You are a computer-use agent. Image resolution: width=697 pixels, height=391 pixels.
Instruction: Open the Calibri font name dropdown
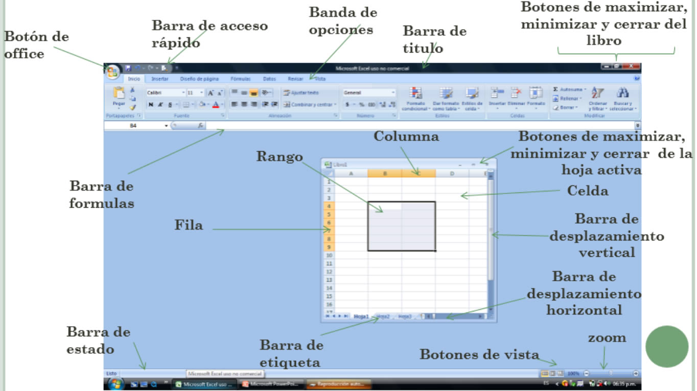pos(183,93)
